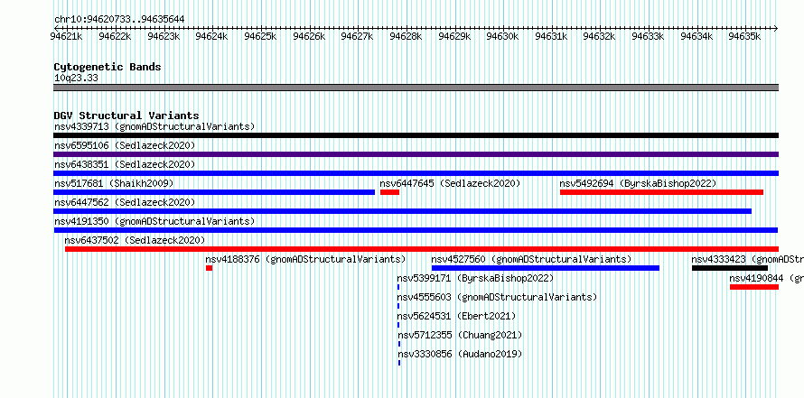Click the nsv6447645 small red bar
Viewport: 804px width, 398px height.
click(389, 192)
